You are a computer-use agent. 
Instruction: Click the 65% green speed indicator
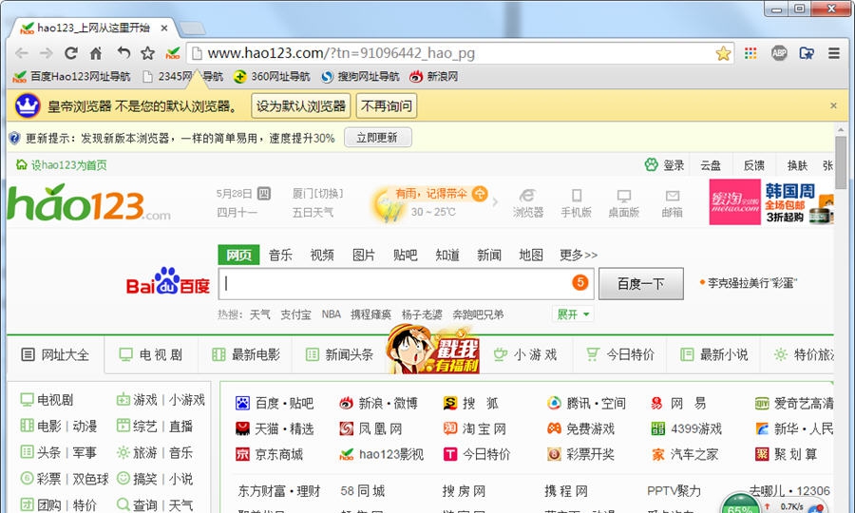click(x=740, y=505)
